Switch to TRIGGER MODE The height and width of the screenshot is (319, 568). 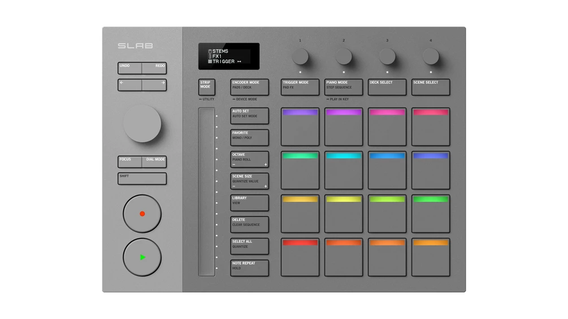[300, 87]
